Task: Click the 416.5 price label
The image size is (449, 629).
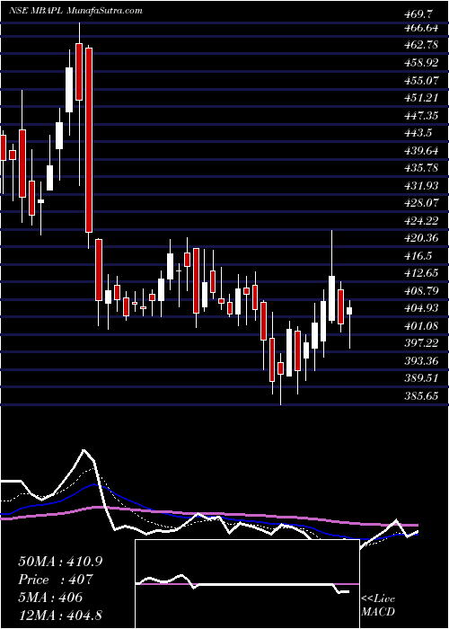Action: (x=418, y=255)
